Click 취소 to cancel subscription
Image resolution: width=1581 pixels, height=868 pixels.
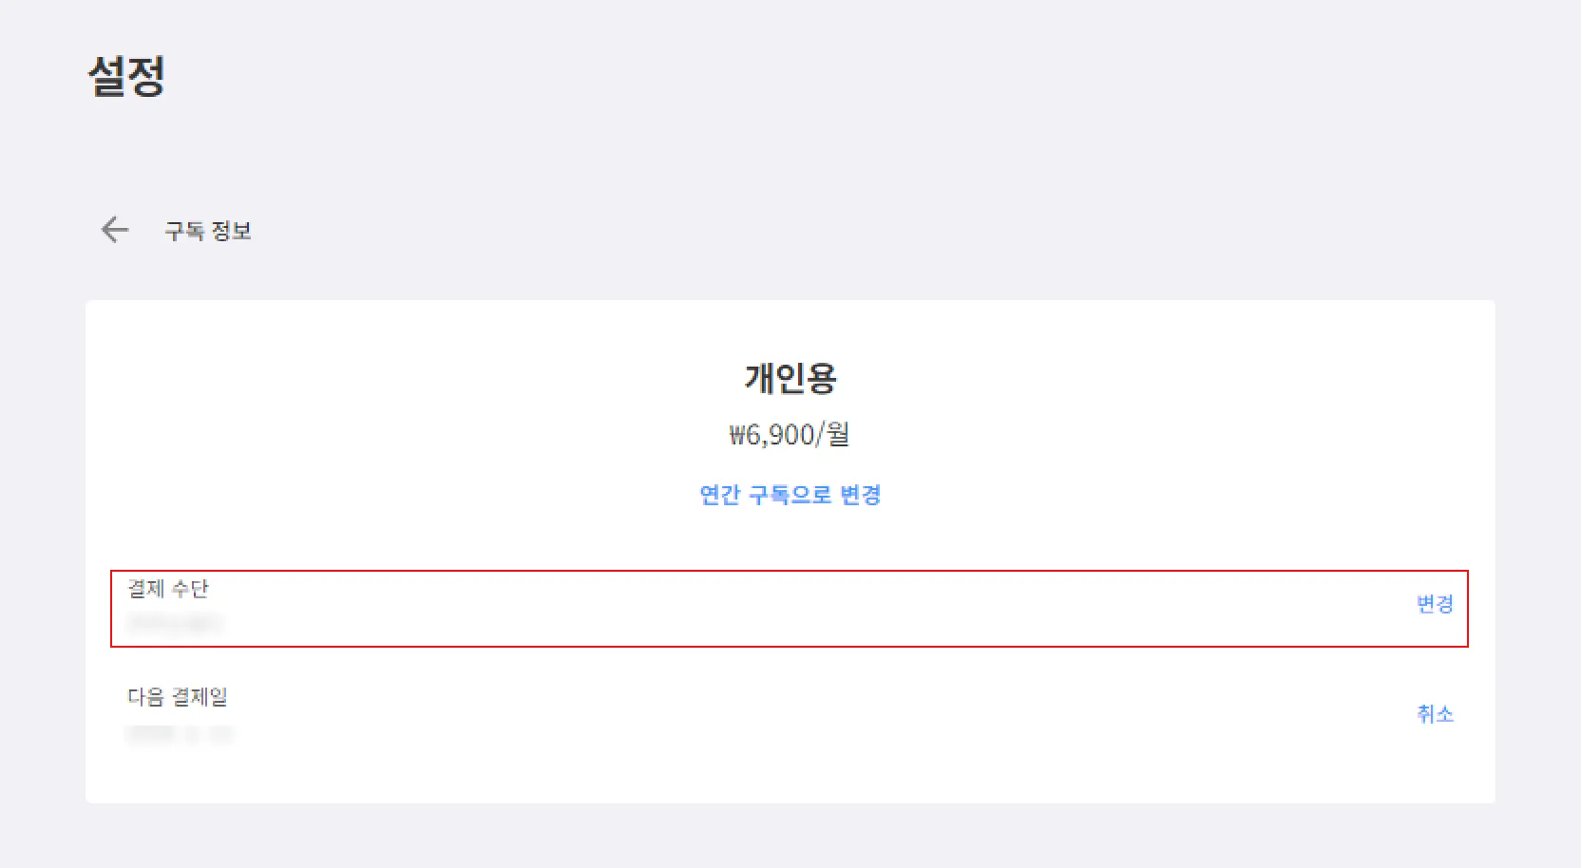pos(1435,714)
